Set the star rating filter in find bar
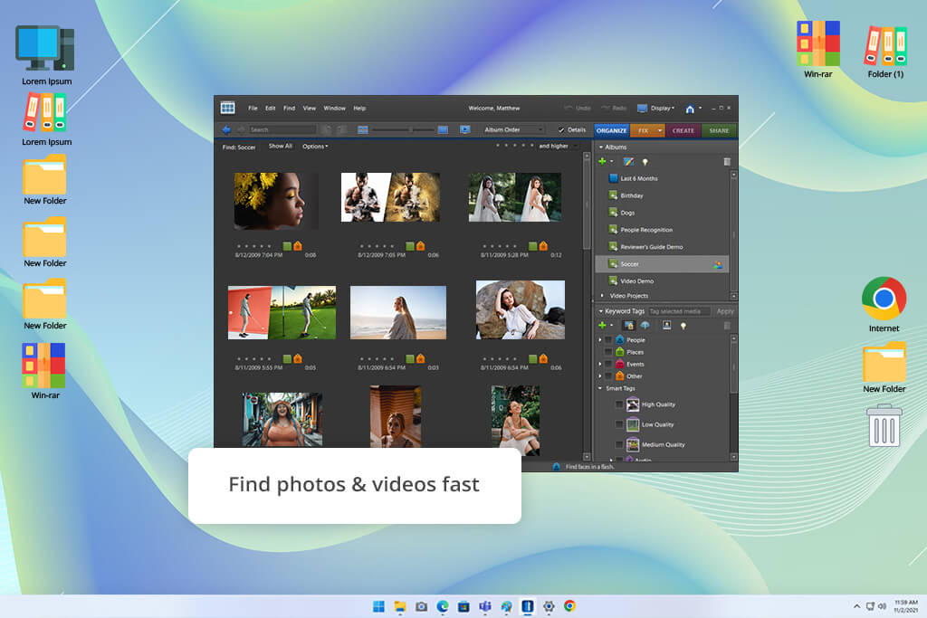Image resolution: width=927 pixels, height=618 pixels. tap(515, 146)
